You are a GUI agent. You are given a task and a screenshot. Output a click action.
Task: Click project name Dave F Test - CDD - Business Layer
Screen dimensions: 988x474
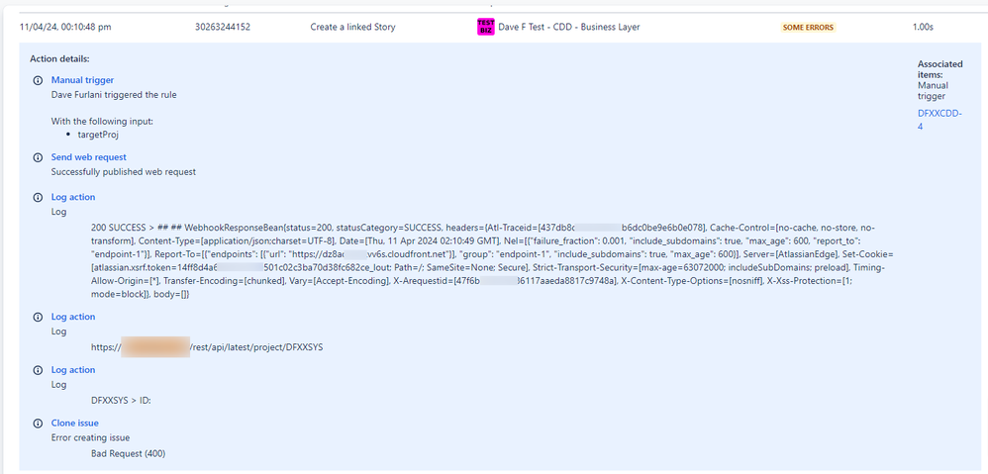point(569,27)
